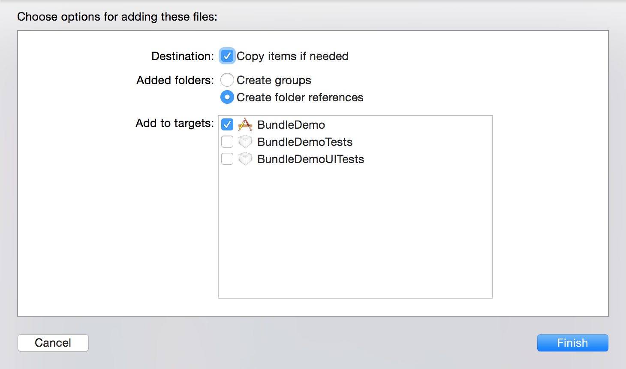
Task: Enable the BundleDemoTests target checkbox
Action: (x=227, y=142)
